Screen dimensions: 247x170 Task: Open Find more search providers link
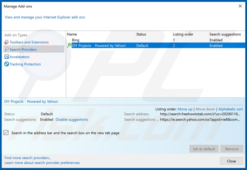tap(28, 158)
